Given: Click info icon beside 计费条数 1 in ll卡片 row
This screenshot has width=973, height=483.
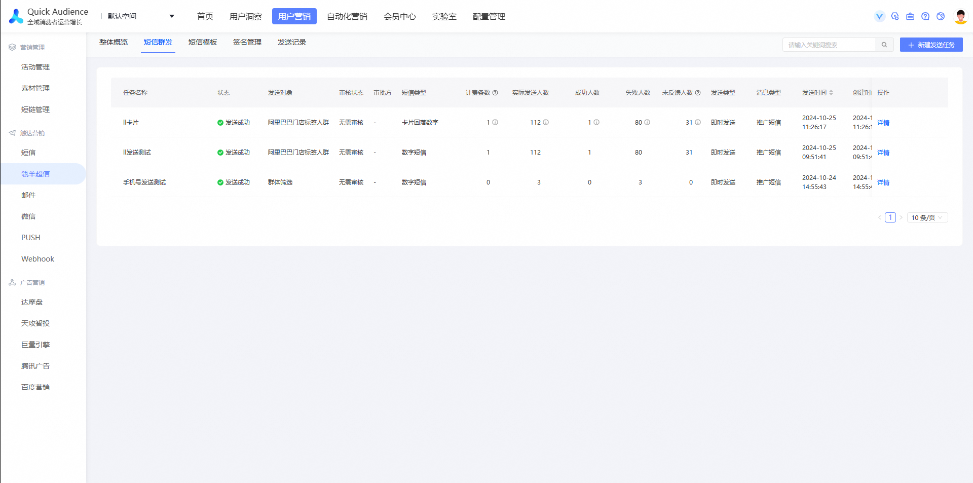Looking at the screenshot, I should click(x=495, y=122).
